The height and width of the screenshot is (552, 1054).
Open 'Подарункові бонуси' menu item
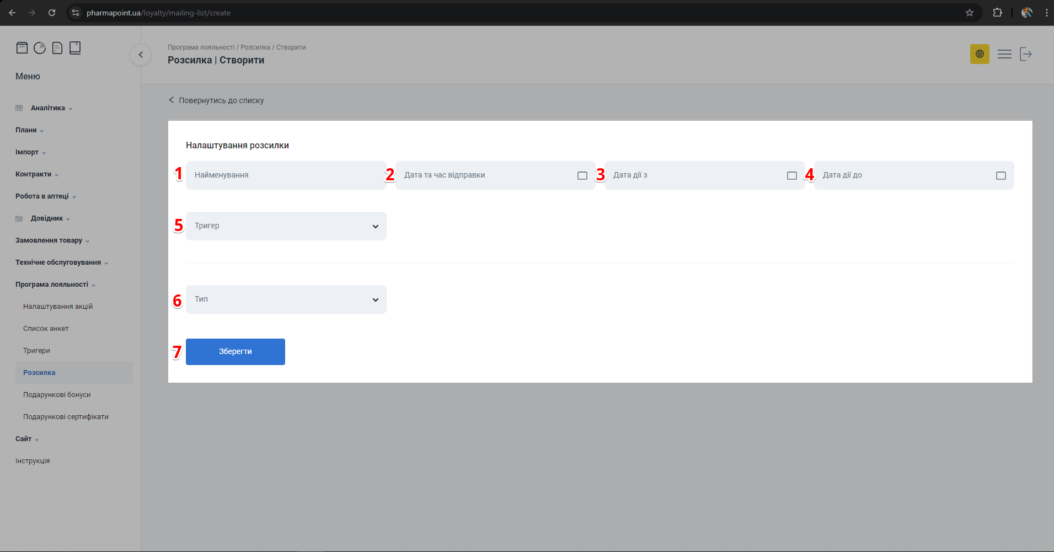57,395
